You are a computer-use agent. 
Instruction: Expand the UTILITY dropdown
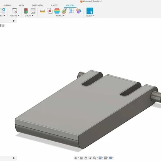(29, 16)
